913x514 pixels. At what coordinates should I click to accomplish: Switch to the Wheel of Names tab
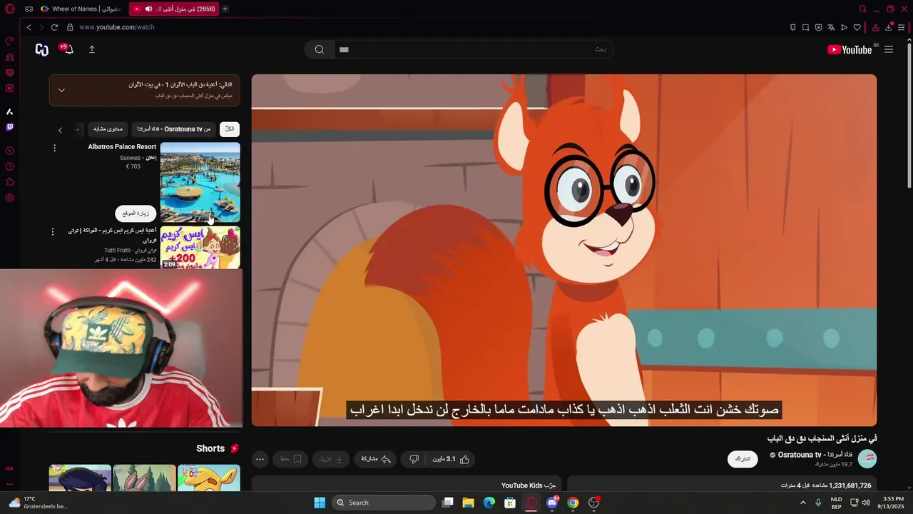[x=81, y=9]
